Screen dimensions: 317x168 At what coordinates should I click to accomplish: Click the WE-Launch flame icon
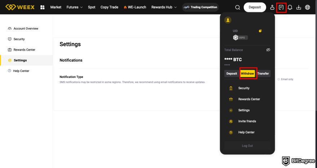[x=125, y=7]
